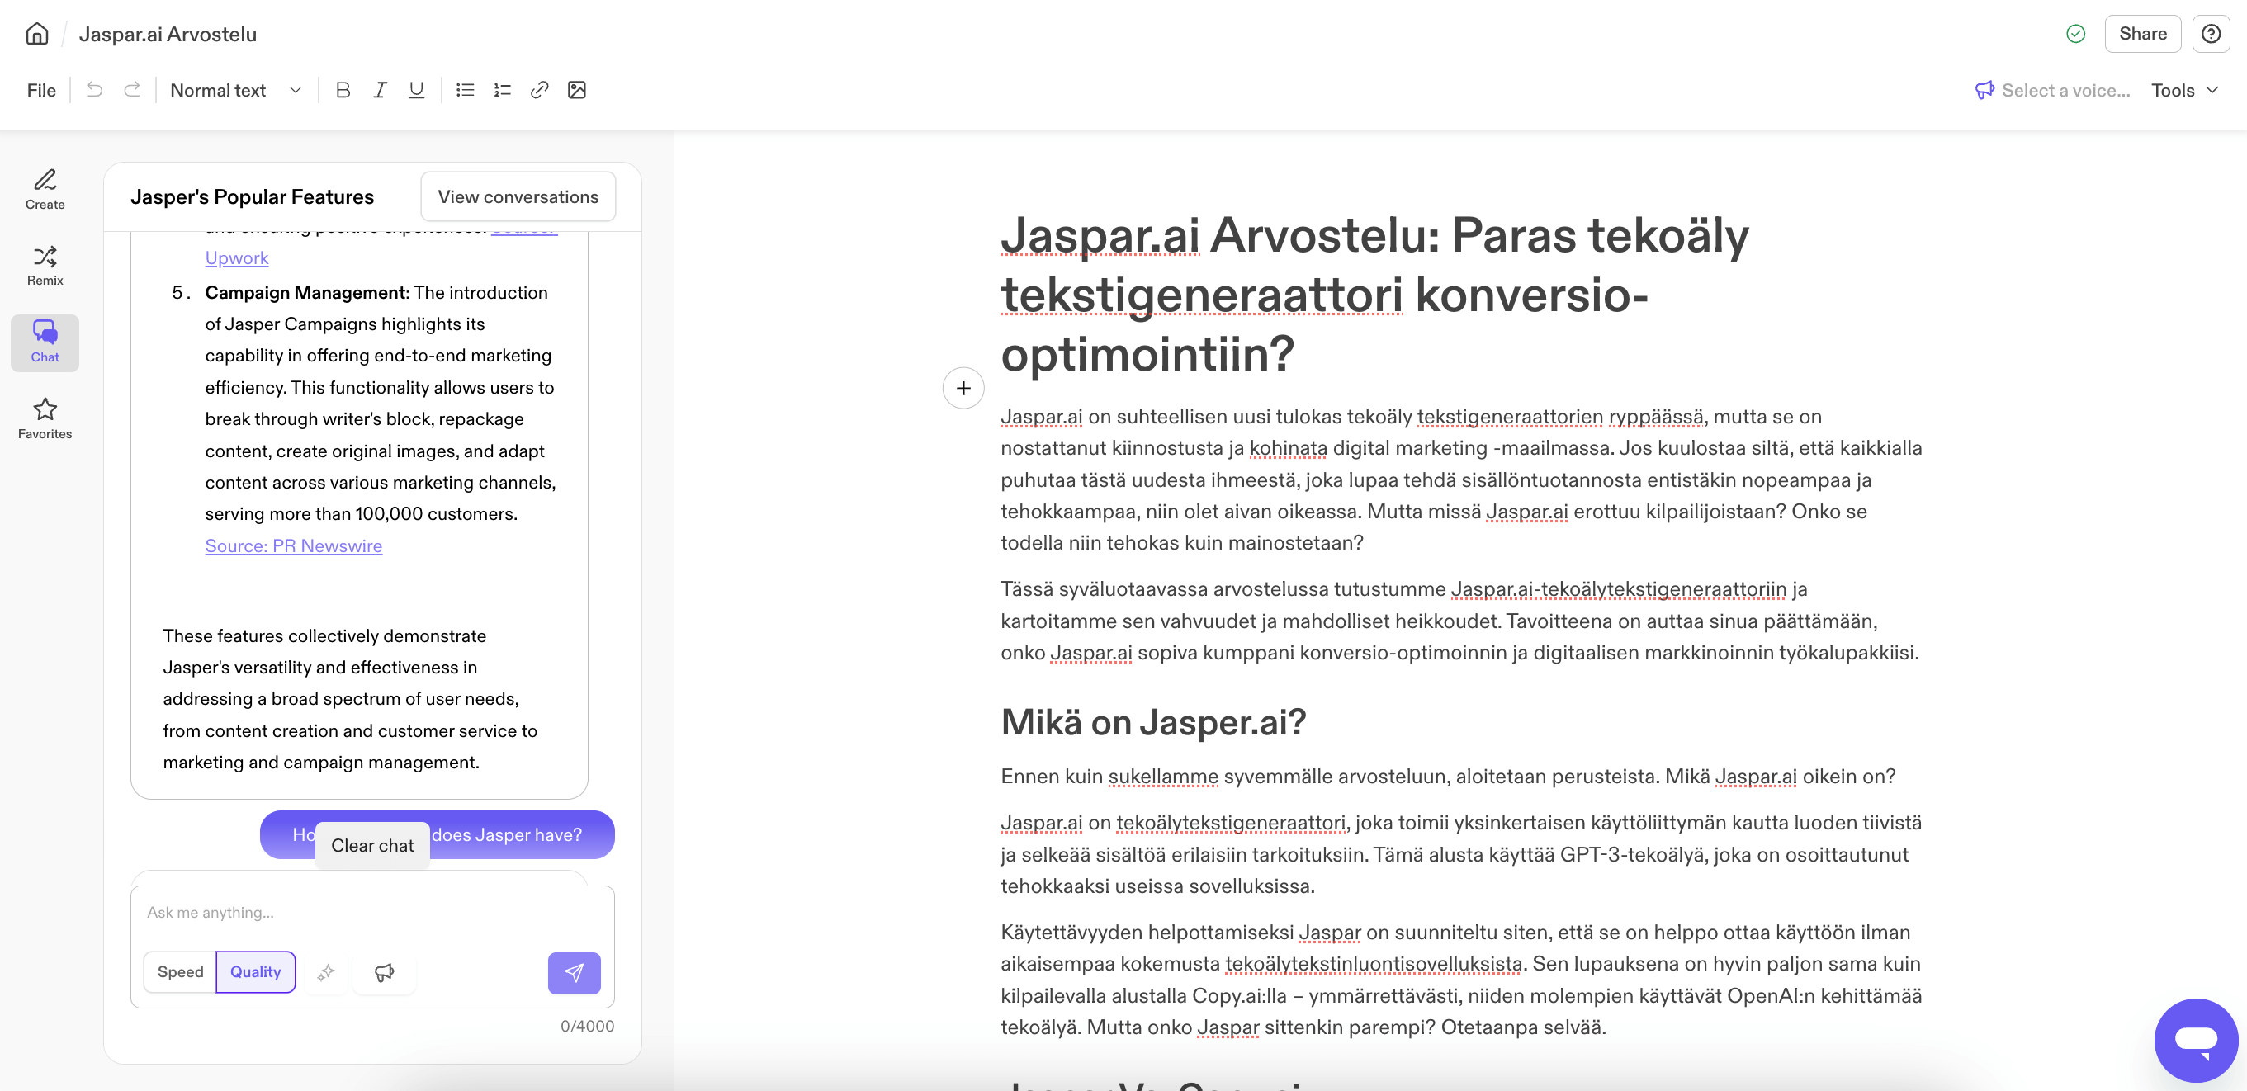Open the Upwork source link

coord(236,258)
